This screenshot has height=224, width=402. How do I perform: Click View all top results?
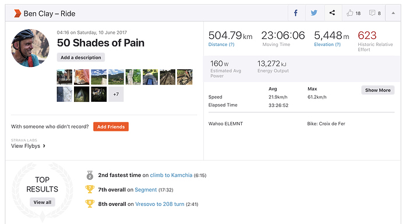[x=43, y=202]
